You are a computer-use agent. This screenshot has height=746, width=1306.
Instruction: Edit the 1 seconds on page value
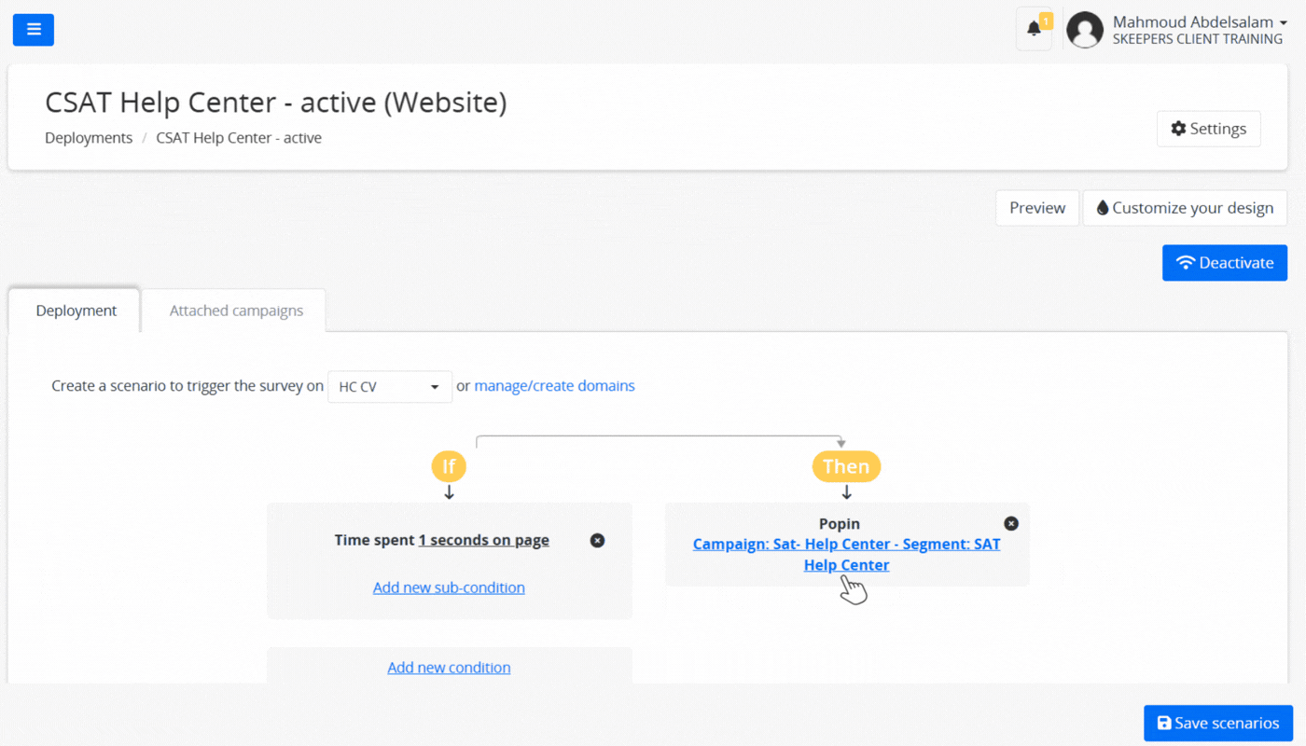[483, 540]
